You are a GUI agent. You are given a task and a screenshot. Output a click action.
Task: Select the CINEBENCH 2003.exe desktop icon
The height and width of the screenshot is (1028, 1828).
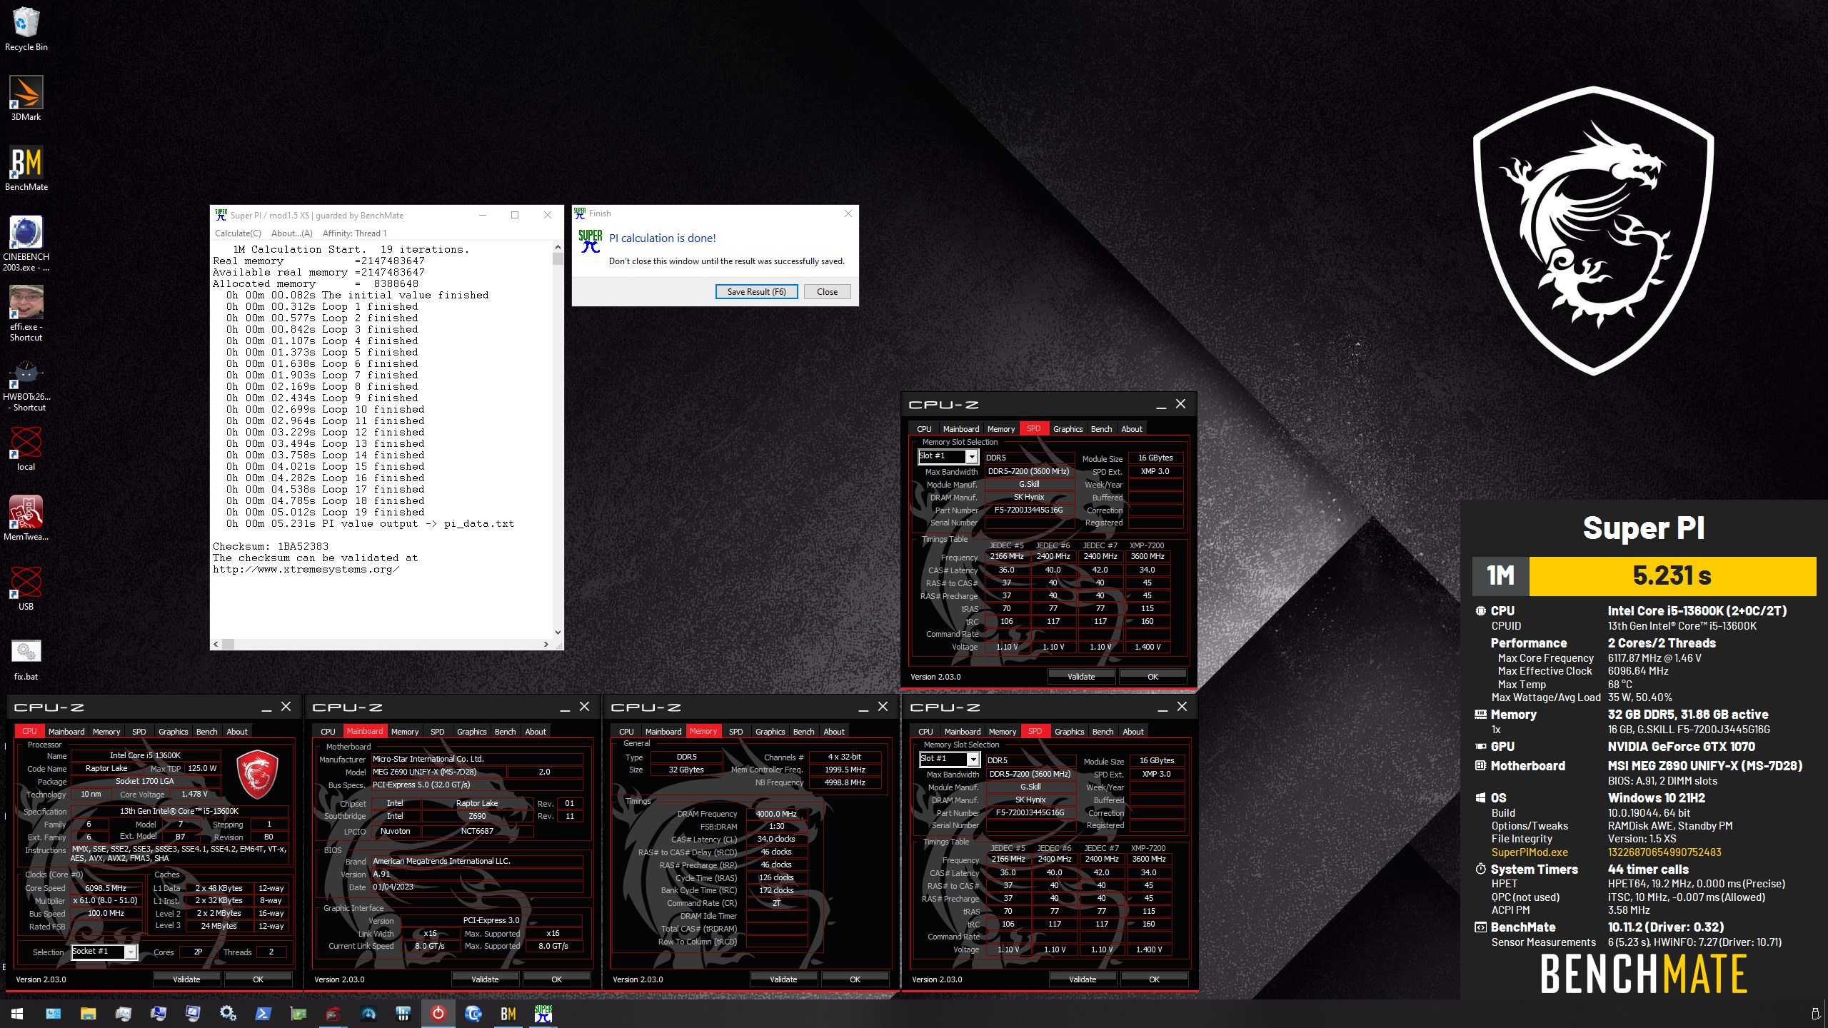pos(26,243)
